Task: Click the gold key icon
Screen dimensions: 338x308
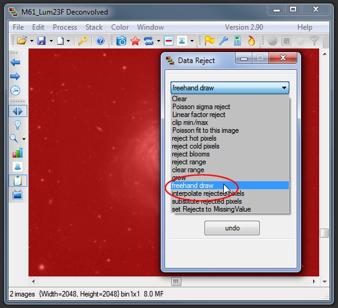Action: coord(83,41)
